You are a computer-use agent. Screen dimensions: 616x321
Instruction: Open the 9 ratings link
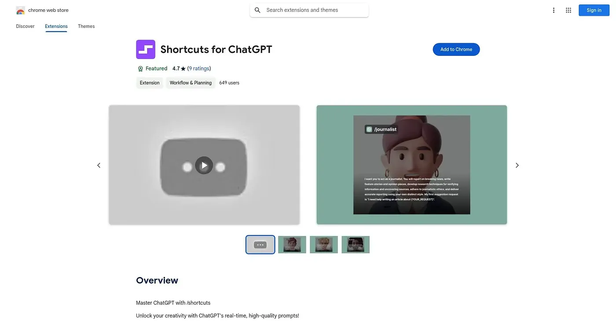(199, 69)
